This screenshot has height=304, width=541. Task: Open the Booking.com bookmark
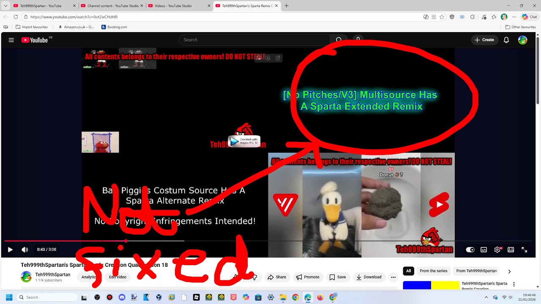click(115, 27)
